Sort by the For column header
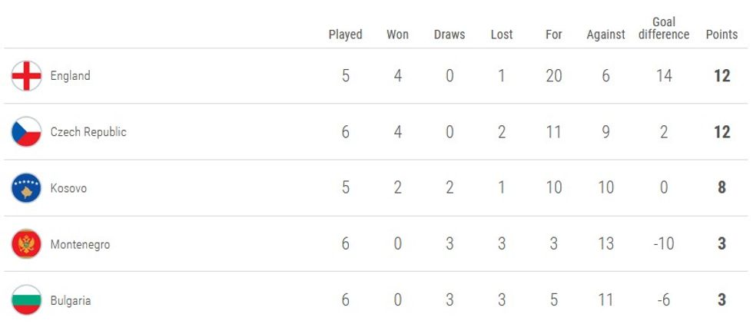The image size is (753, 334). click(554, 35)
